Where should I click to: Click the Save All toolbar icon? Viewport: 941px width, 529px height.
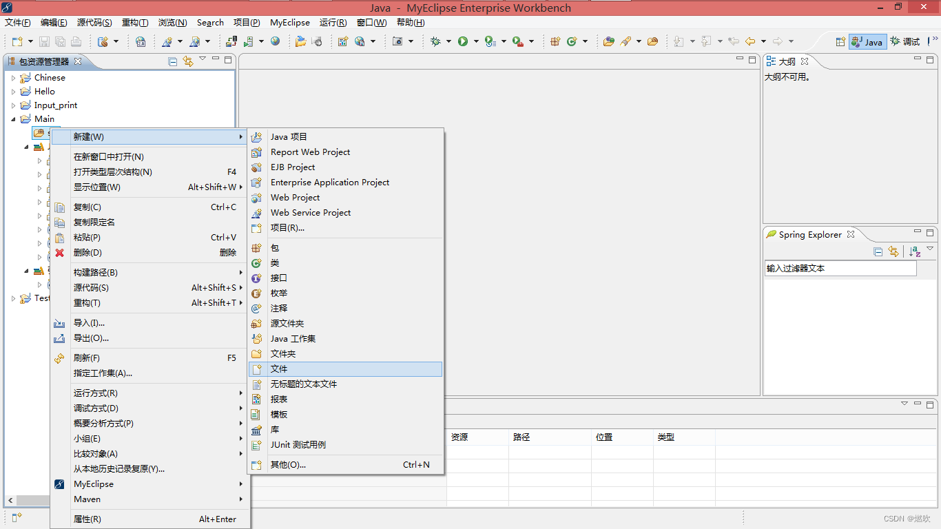pyautogui.click(x=61, y=42)
